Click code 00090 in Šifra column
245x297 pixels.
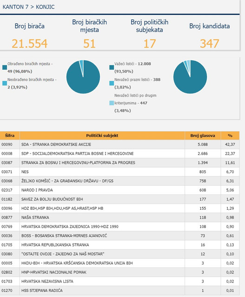point(7,144)
